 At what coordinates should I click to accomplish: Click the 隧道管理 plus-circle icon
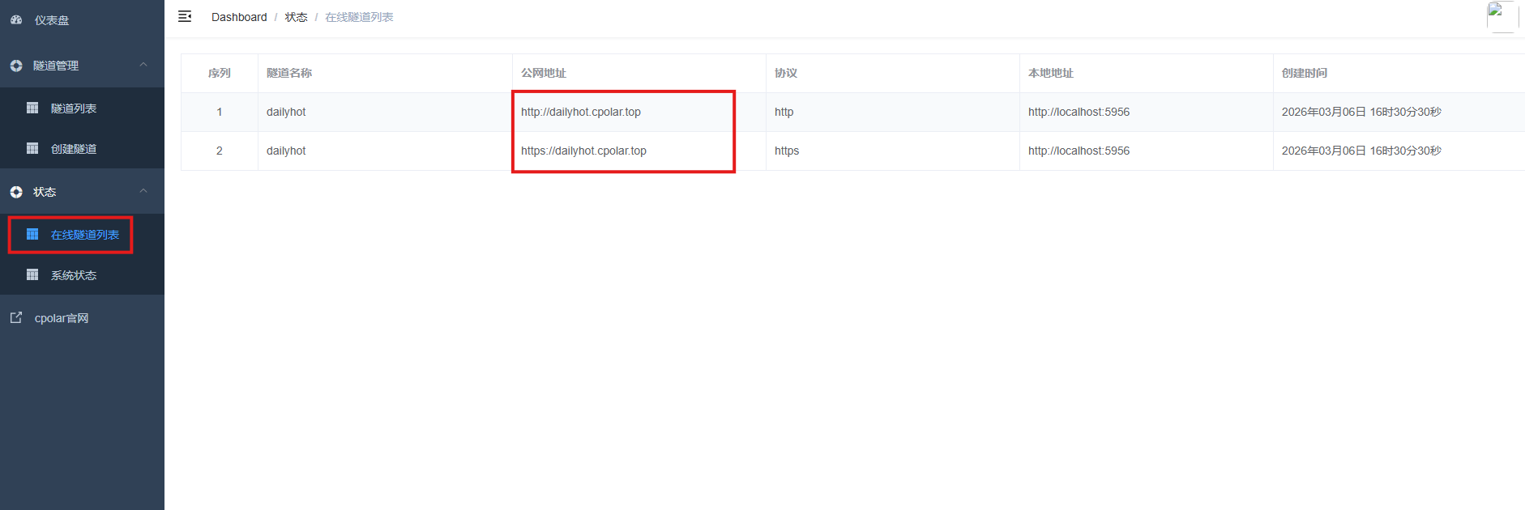click(16, 66)
